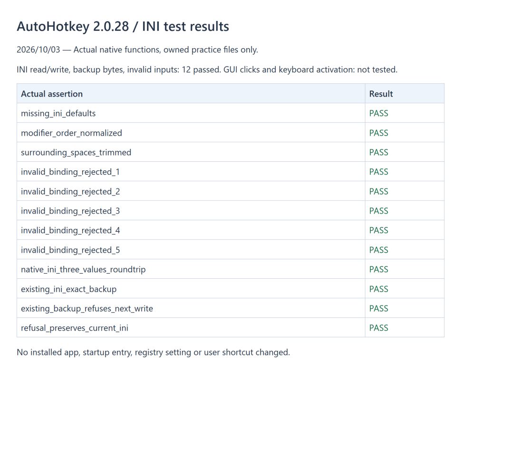Click the summary line mentioning "12 passed"
The width and height of the screenshot is (523, 452).
coord(207,70)
